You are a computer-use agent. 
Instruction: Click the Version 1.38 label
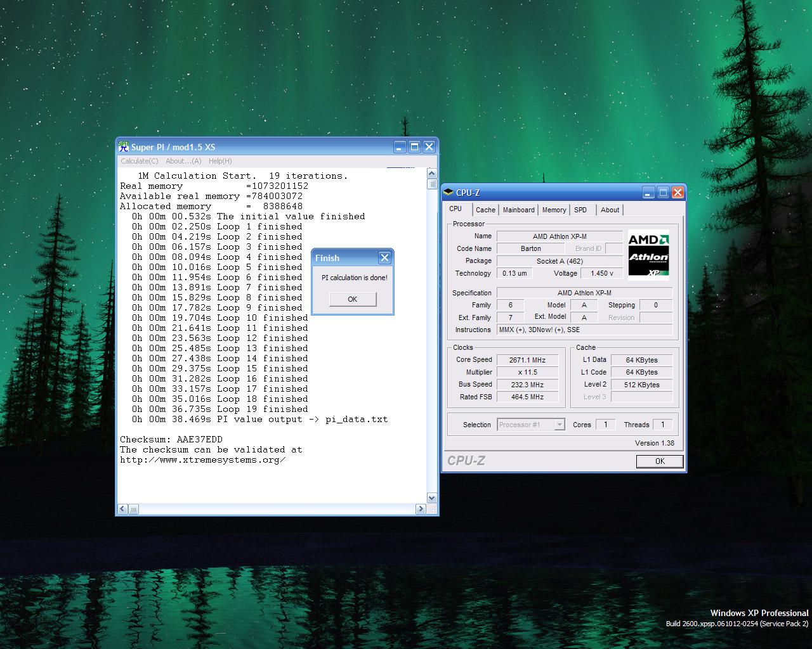655,443
